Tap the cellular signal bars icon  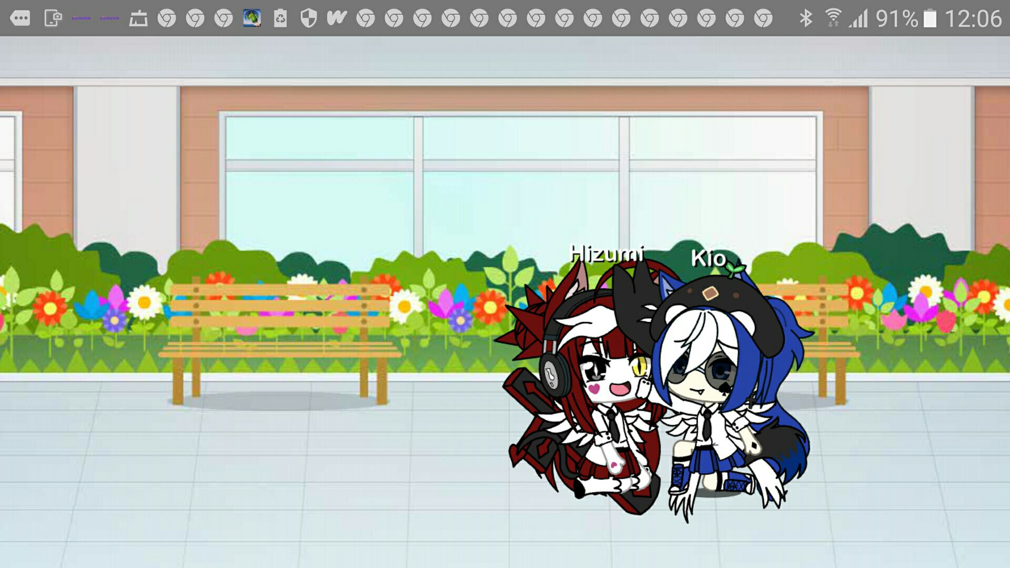point(858,19)
